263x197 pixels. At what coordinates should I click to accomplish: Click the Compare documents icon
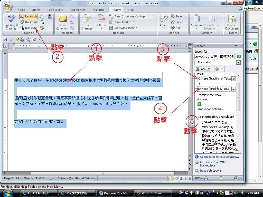[197, 22]
